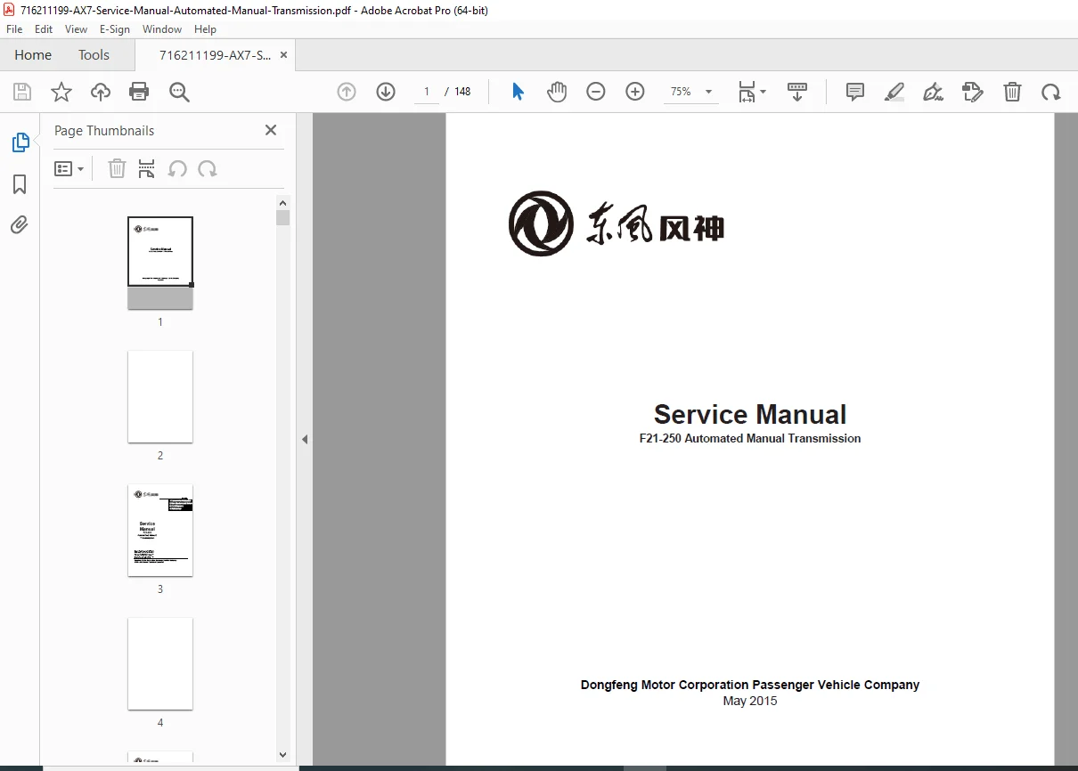Open the File menu
The image size is (1078, 771).
pos(14,29)
